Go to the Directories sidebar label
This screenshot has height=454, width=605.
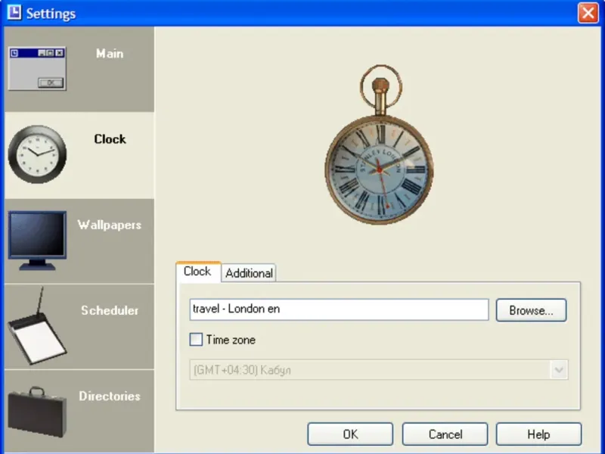point(110,396)
